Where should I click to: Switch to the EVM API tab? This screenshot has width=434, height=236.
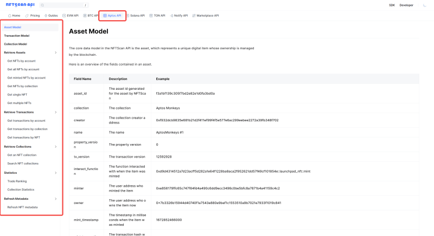tap(71, 16)
